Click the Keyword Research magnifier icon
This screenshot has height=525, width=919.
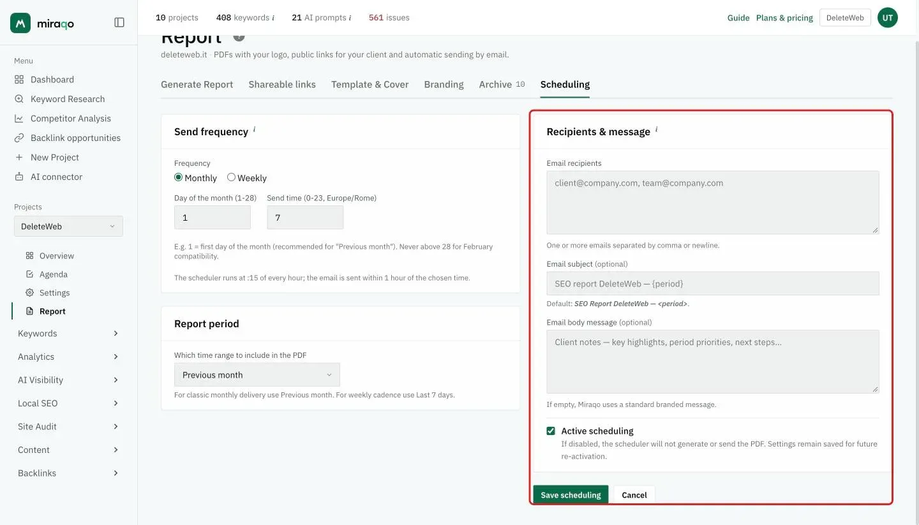click(19, 99)
